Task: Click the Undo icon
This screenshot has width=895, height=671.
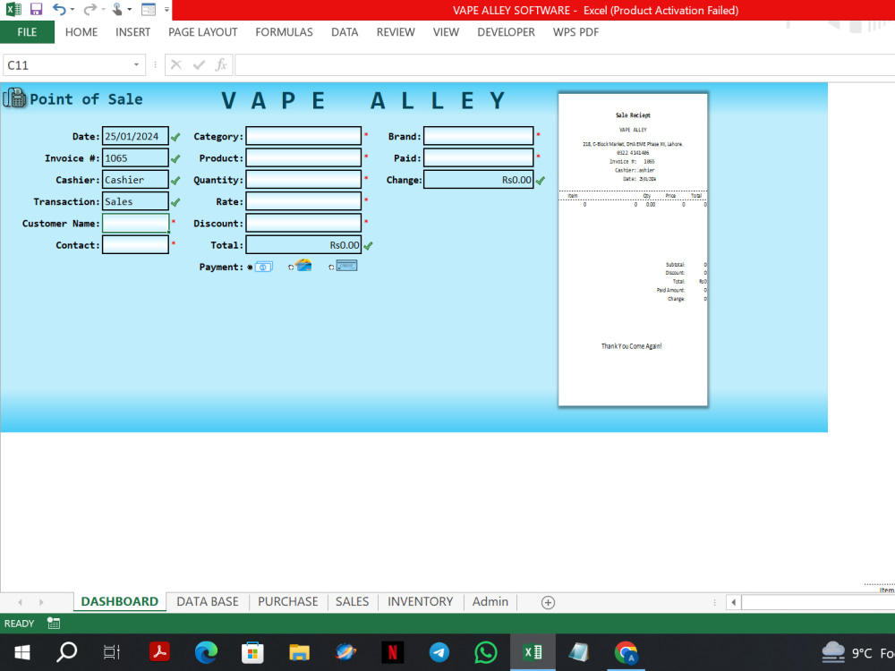Action: [x=59, y=10]
